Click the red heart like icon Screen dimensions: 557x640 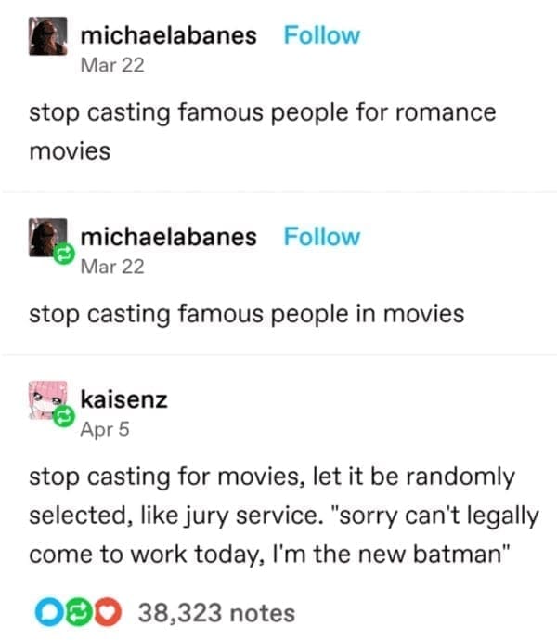[x=108, y=612]
